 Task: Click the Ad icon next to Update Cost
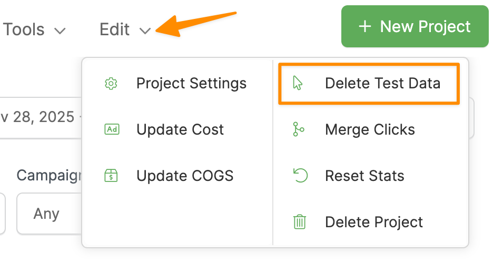tap(112, 130)
